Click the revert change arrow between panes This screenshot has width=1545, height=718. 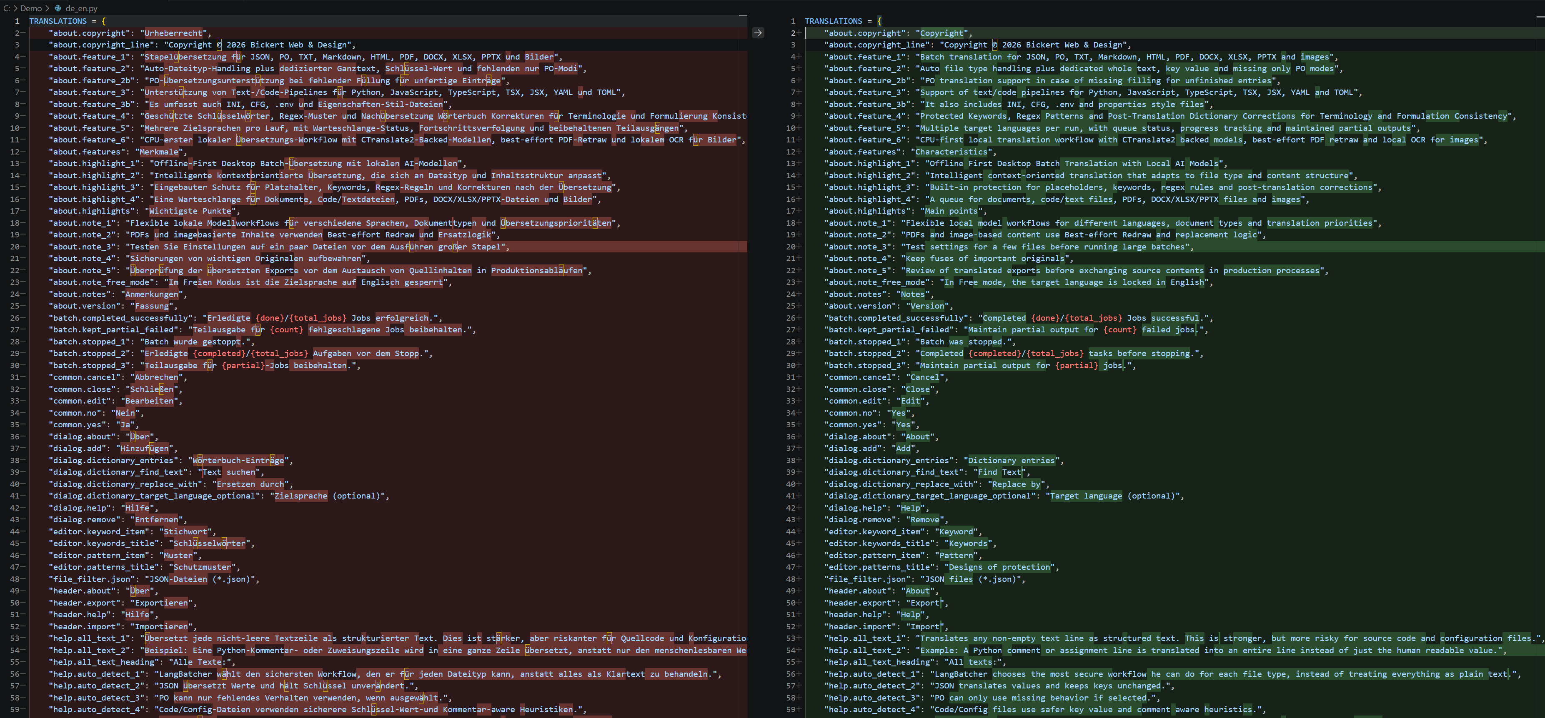[x=758, y=33]
